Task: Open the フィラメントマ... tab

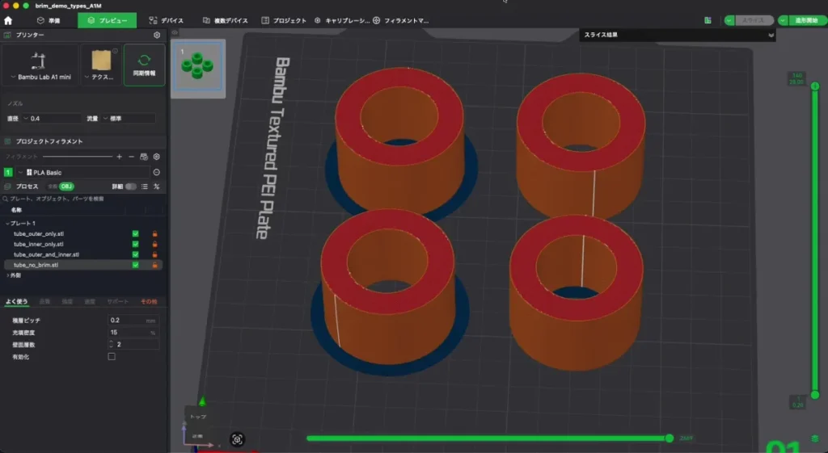Action: click(x=401, y=20)
